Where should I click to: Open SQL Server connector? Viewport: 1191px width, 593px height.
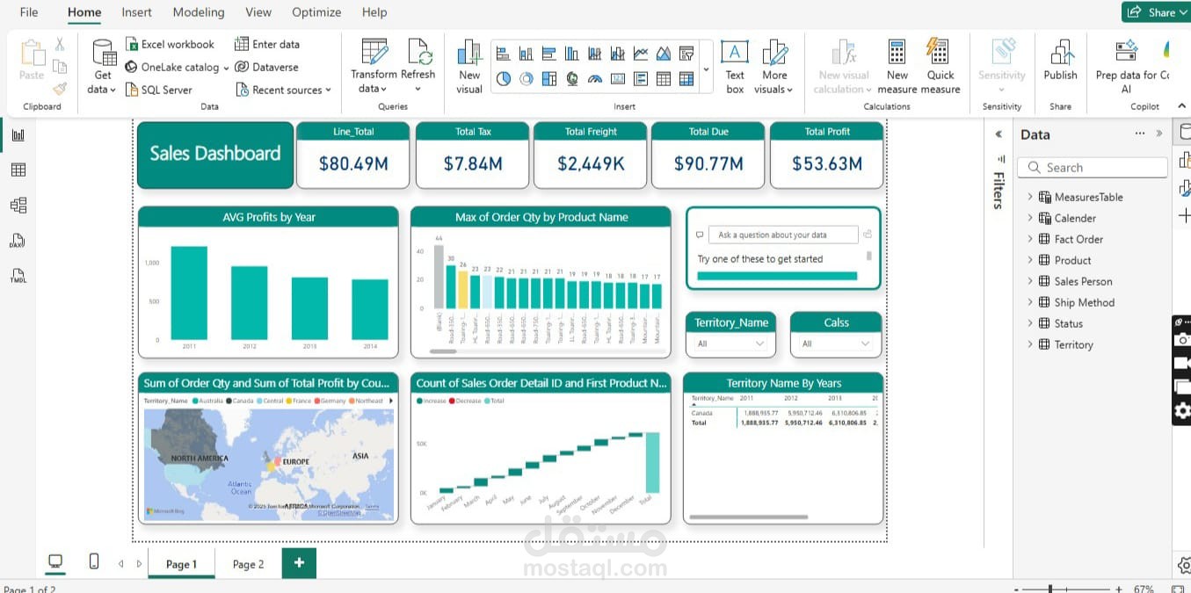tap(158, 90)
